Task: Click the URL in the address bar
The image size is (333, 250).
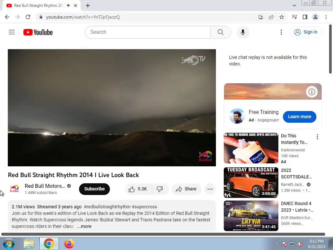Action: pyautogui.click(x=83, y=17)
